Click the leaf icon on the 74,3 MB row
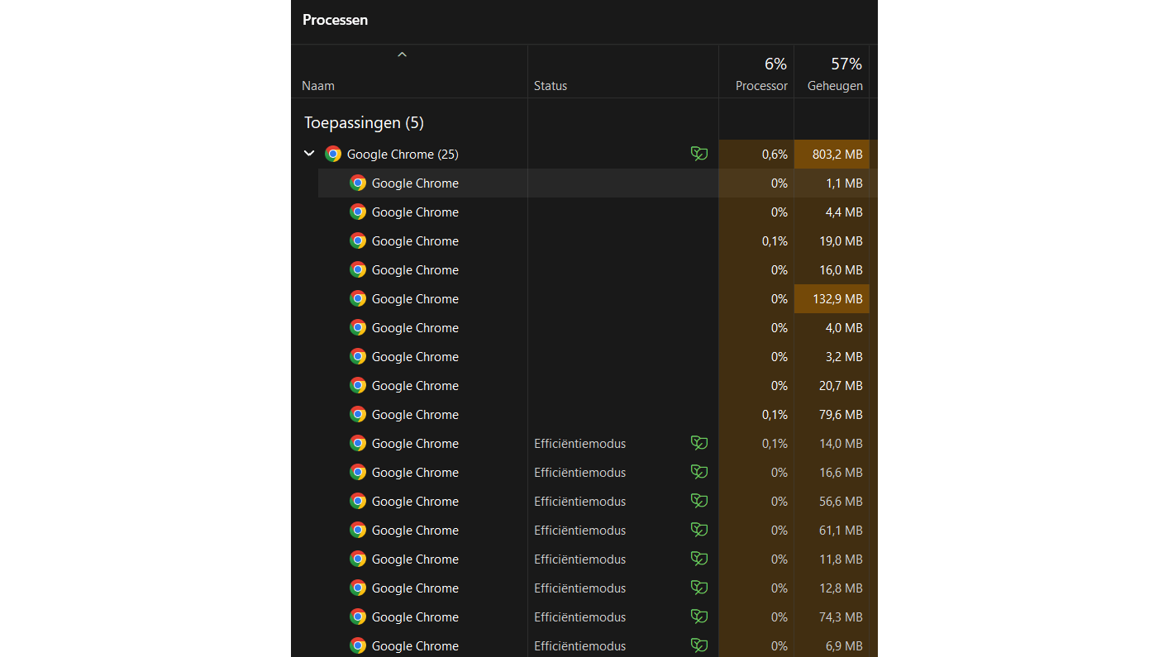 click(x=699, y=617)
